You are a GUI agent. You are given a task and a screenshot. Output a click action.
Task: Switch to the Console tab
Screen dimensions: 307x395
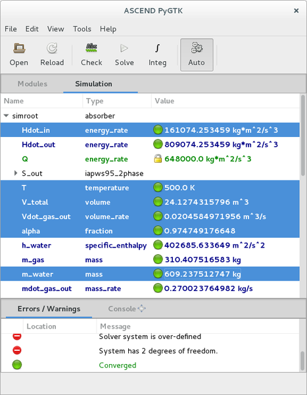click(x=122, y=309)
